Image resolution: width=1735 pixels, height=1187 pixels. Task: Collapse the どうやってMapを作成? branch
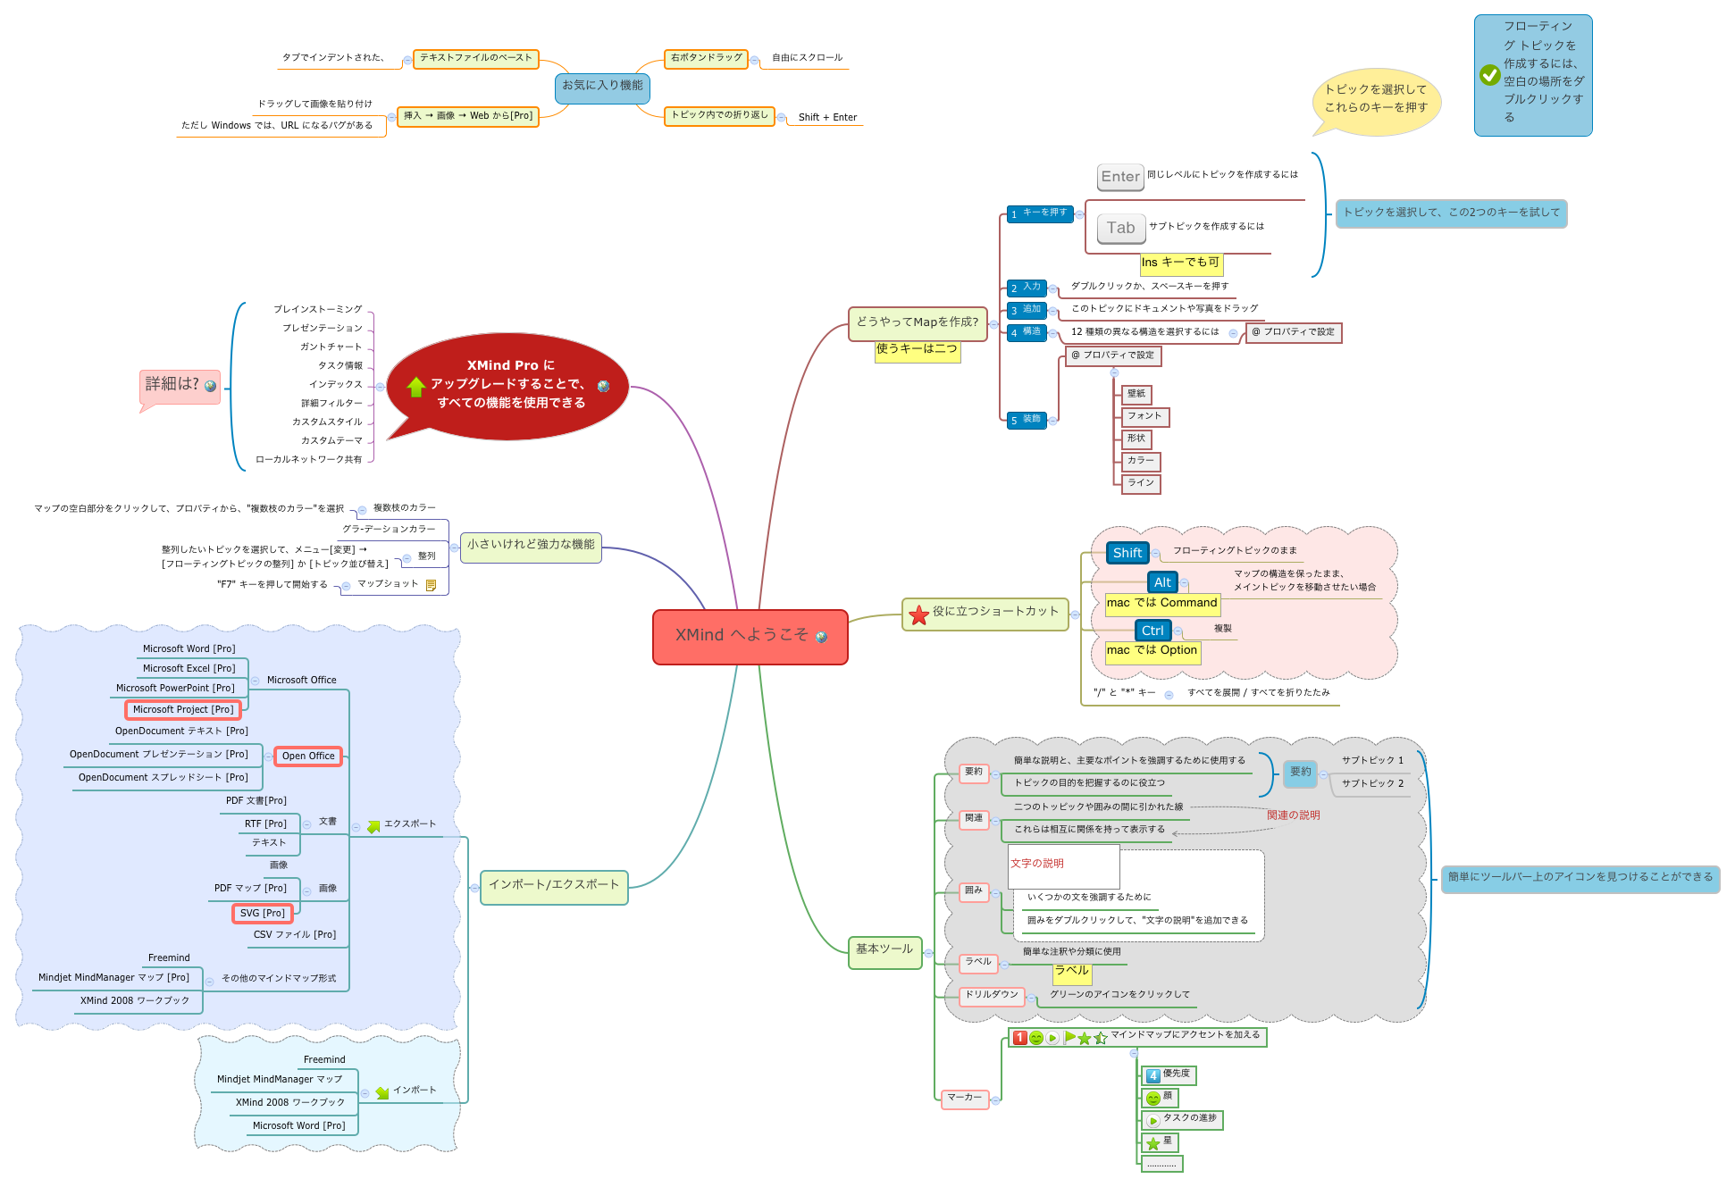coord(993,324)
